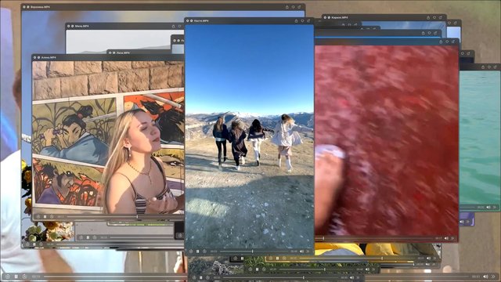Share the Настя.MP4 video
This screenshot has width=501, height=282.
308,21
